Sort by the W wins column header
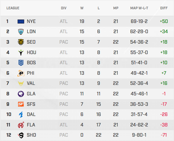Image resolution: width=174 pixels, height=141 pixels. [82, 8]
